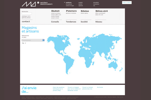151x100 pixels.
Task: Switch language to english
Action: pyautogui.click(x=81, y=2)
